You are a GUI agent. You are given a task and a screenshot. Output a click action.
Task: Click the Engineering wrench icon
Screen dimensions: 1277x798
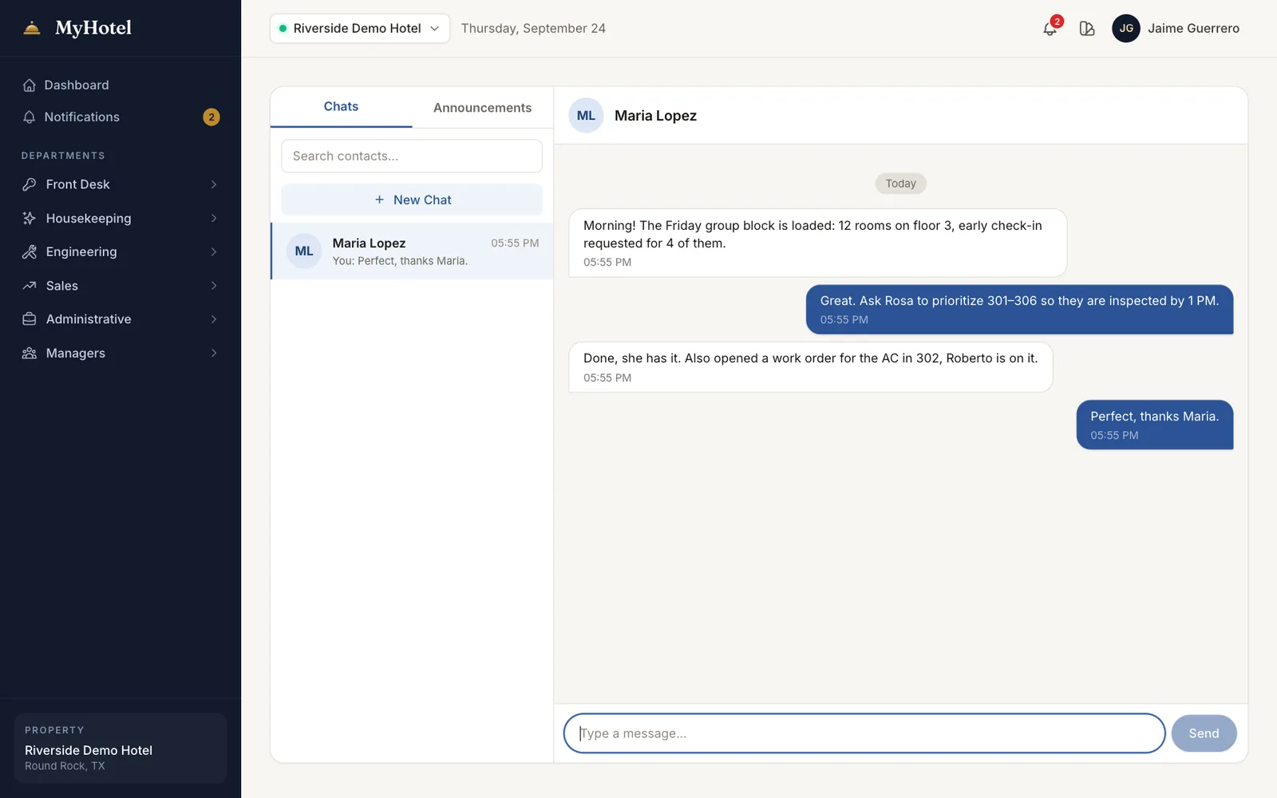pyautogui.click(x=30, y=251)
